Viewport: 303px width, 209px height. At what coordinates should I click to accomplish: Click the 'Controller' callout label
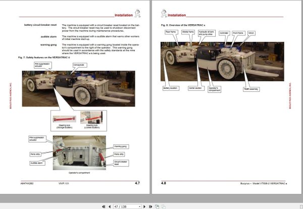click(x=224, y=33)
